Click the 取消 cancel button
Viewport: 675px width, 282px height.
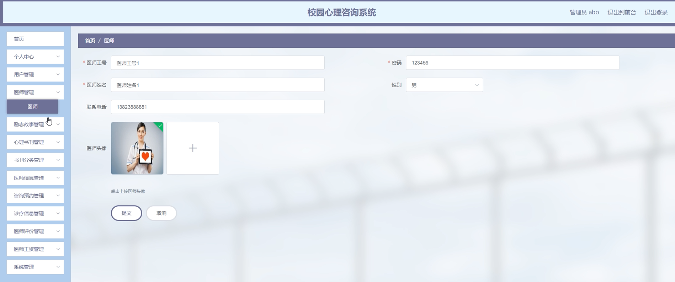click(x=161, y=213)
